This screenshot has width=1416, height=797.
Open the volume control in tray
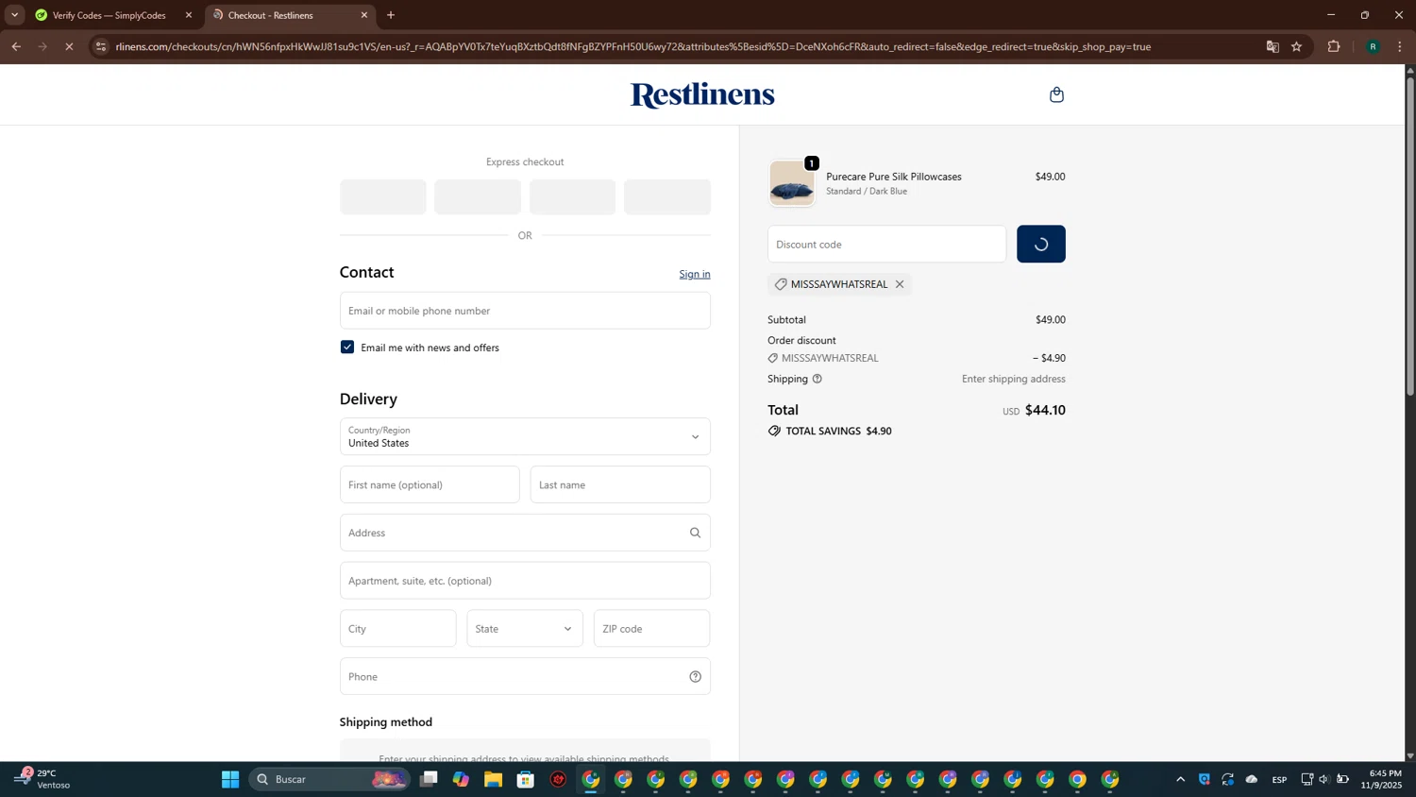pyautogui.click(x=1323, y=779)
